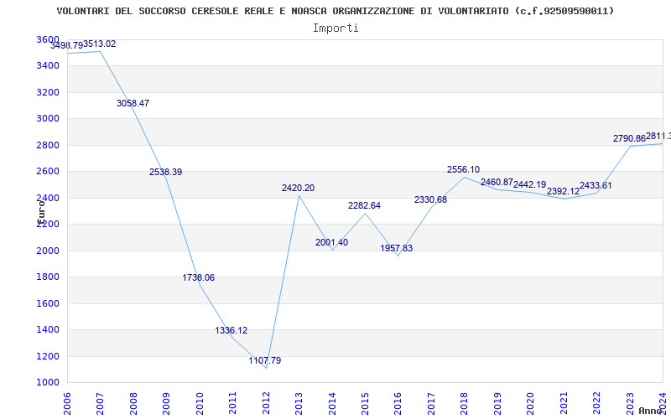Click the 2013 x-axis year label

(299, 404)
